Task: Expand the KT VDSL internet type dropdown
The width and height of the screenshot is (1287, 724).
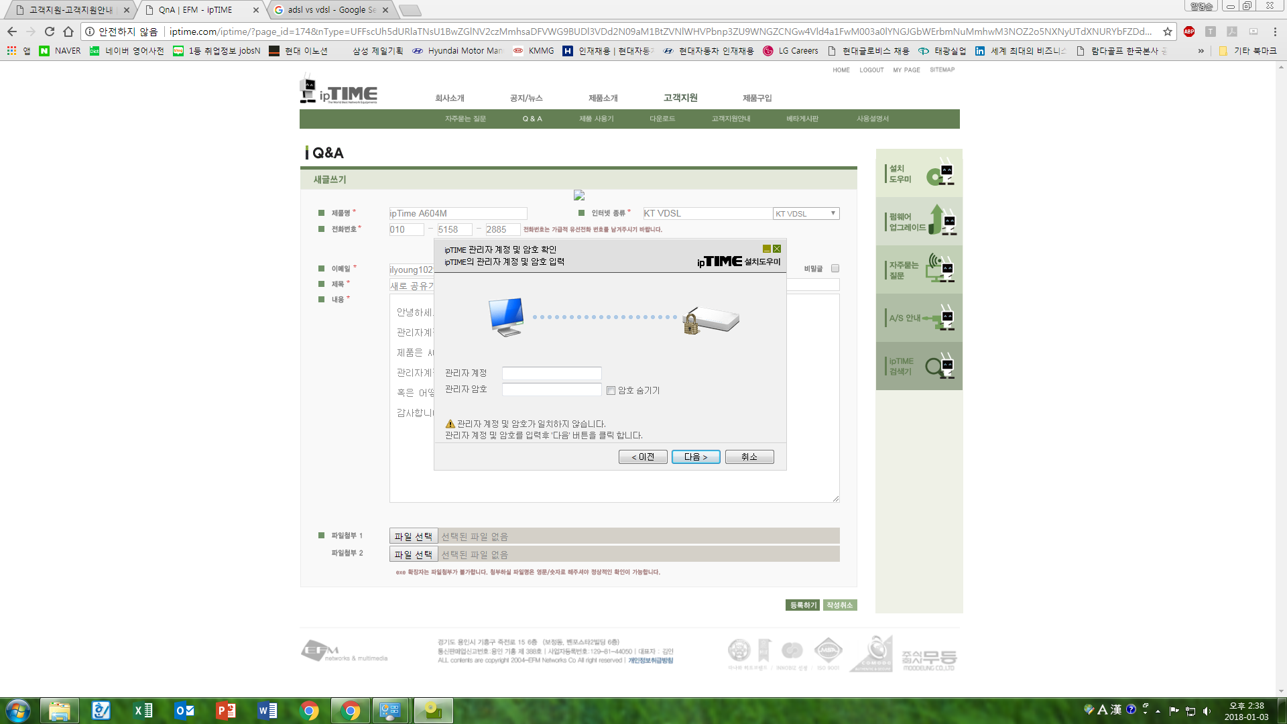Action: 806,213
